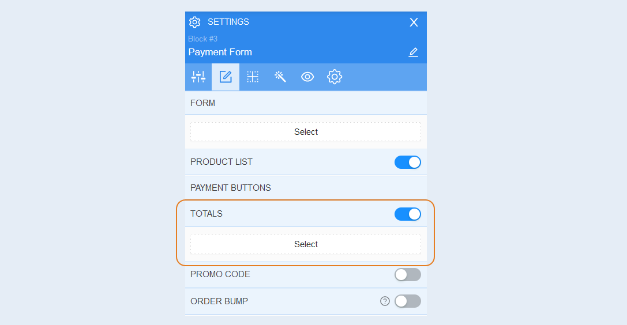Open the sliders adjustments tab icon
The width and height of the screenshot is (627, 325).
(198, 77)
